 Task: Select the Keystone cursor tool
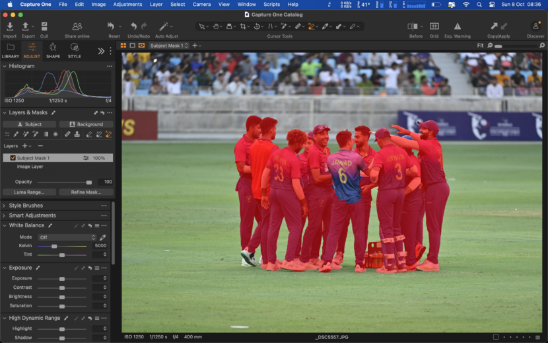(270, 26)
